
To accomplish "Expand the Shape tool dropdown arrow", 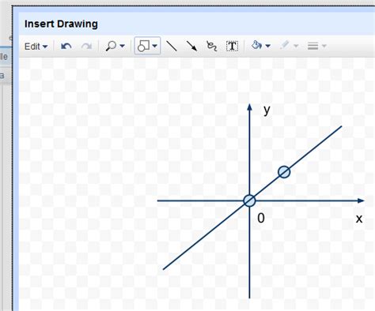I will [x=155, y=46].
